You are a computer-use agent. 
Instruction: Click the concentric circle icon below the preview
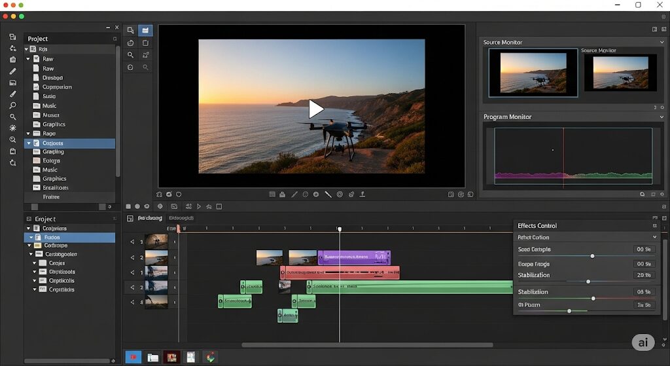340,194
